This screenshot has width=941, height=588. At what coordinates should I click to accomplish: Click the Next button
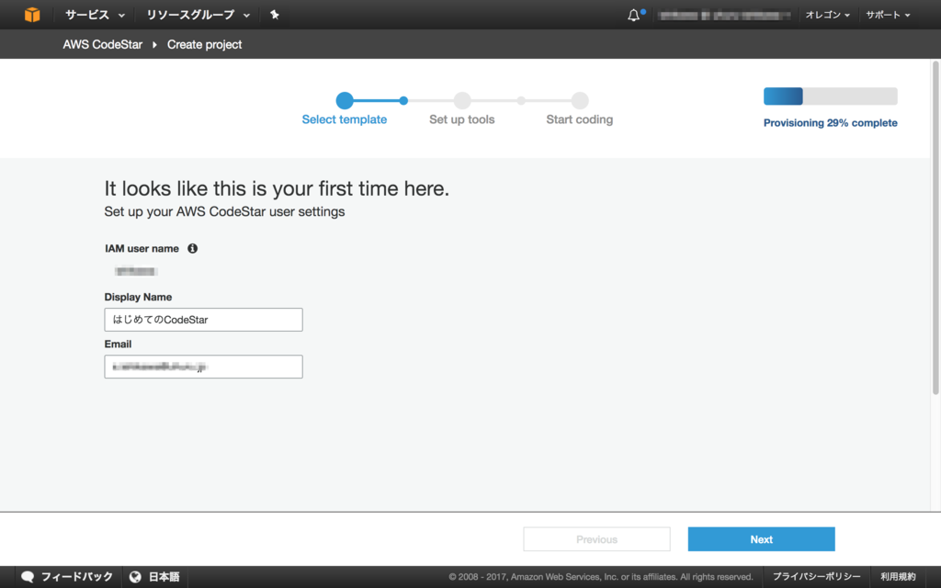pyautogui.click(x=761, y=539)
